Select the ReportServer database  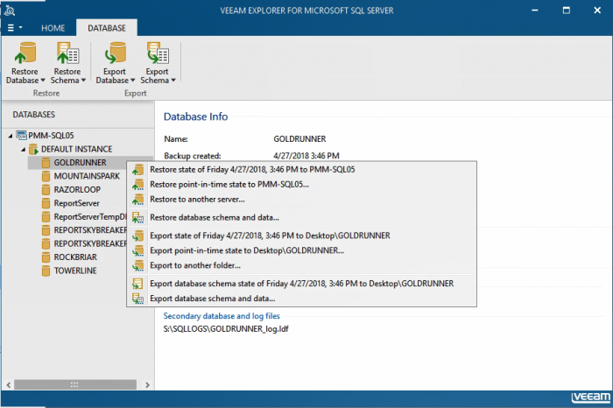click(x=77, y=203)
